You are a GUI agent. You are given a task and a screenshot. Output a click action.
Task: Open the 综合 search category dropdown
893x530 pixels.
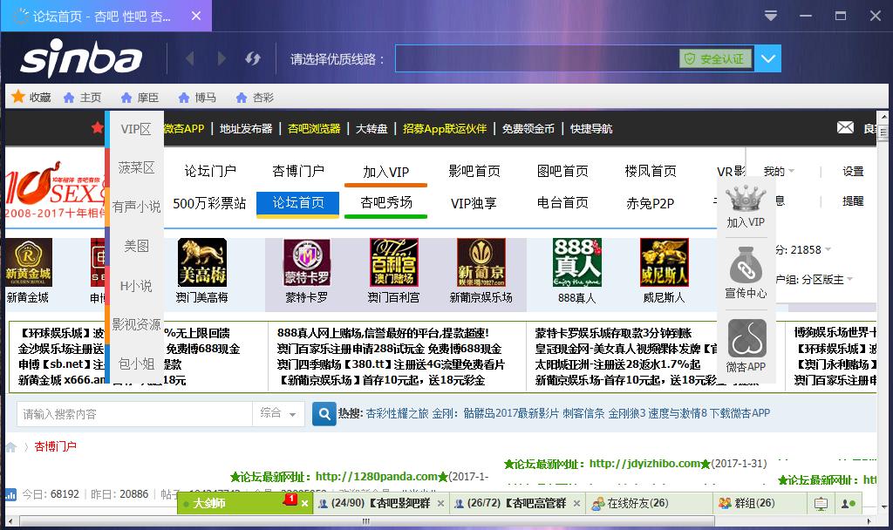(x=277, y=413)
